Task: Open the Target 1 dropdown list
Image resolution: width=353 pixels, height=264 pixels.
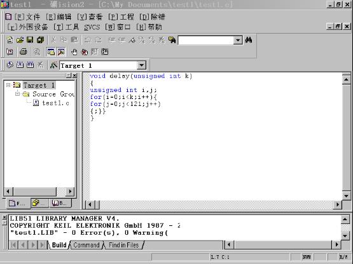Action: coord(142,65)
